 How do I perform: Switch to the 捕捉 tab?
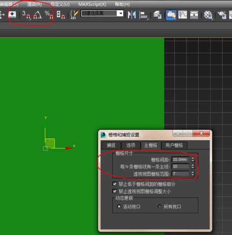click(111, 145)
